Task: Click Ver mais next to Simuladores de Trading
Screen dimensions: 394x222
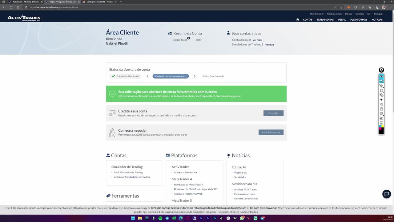Action: pyautogui.click(x=270, y=45)
